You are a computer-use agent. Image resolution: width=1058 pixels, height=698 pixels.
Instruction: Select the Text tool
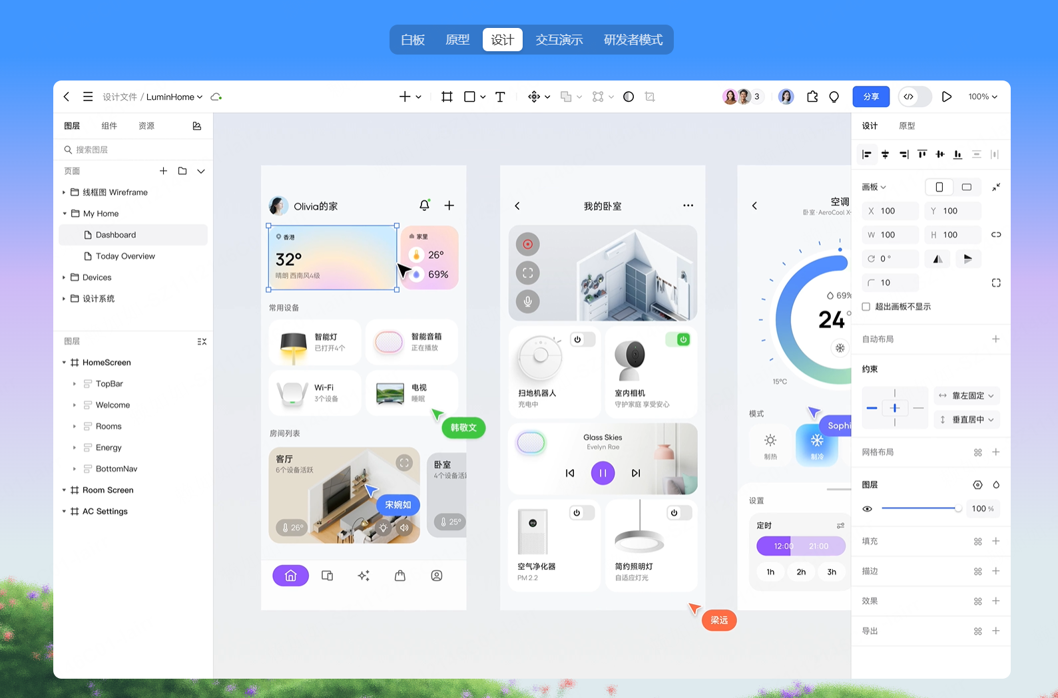pyautogui.click(x=500, y=96)
